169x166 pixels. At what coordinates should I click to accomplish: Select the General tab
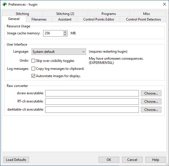coord(14,19)
